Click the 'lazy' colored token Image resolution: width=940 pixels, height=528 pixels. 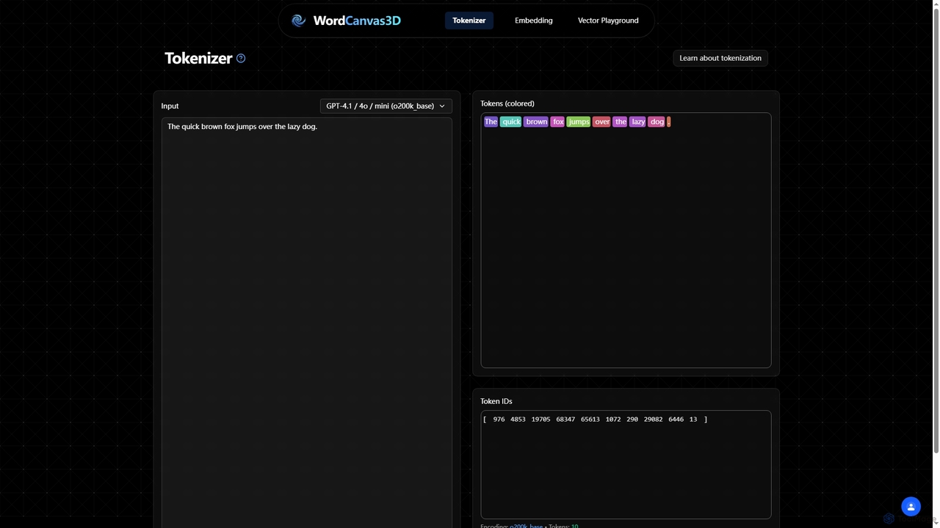pyautogui.click(x=637, y=122)
